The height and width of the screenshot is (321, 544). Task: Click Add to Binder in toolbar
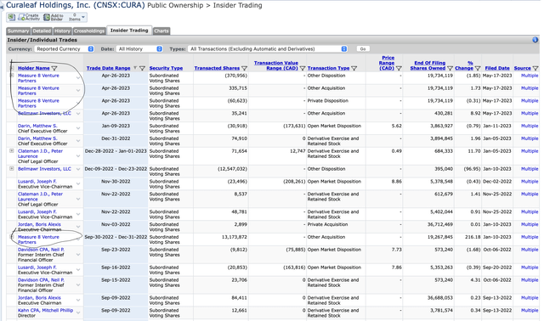[54, 17]
